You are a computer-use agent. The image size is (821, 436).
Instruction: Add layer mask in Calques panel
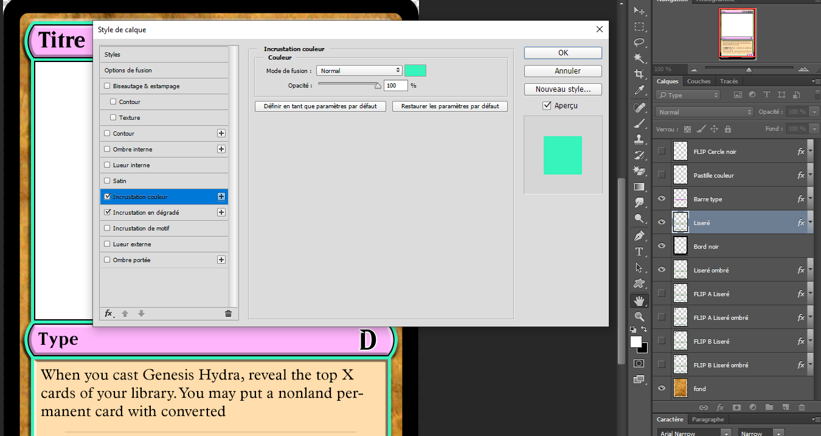(x=736, y=407)
